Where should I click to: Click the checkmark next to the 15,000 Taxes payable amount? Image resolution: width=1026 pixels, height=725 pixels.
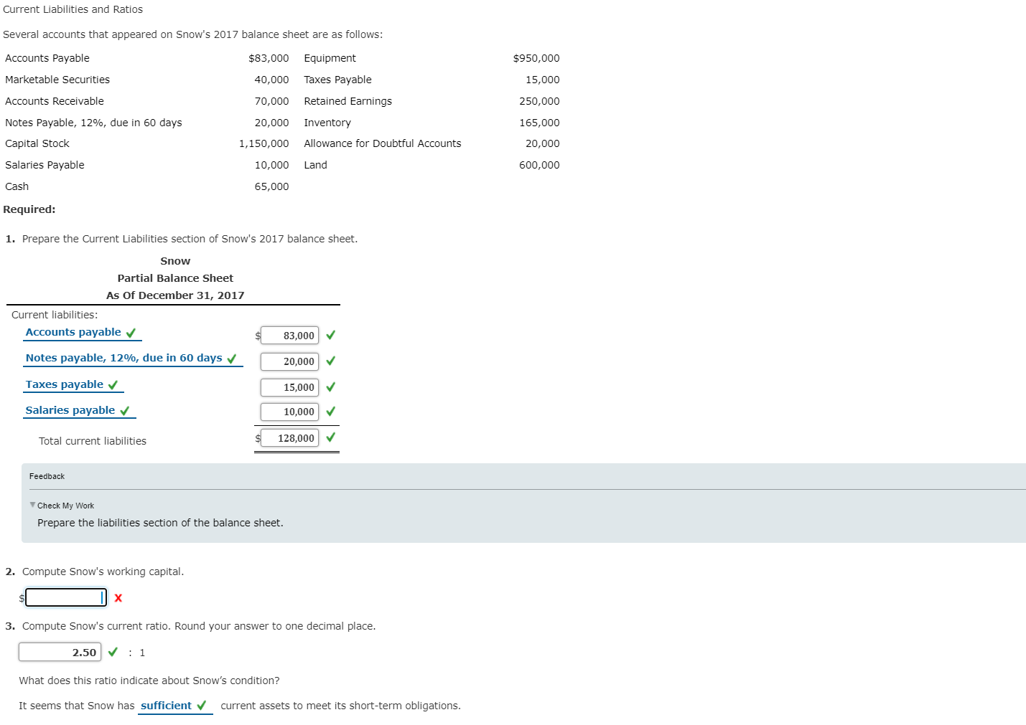[330, 387]
